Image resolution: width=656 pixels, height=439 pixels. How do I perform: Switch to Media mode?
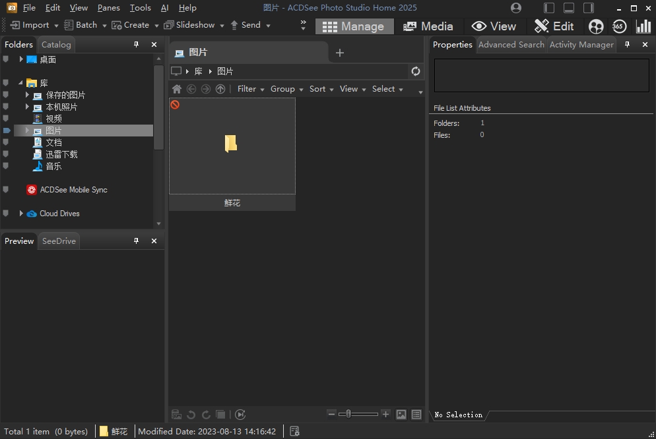click(428, 26)
